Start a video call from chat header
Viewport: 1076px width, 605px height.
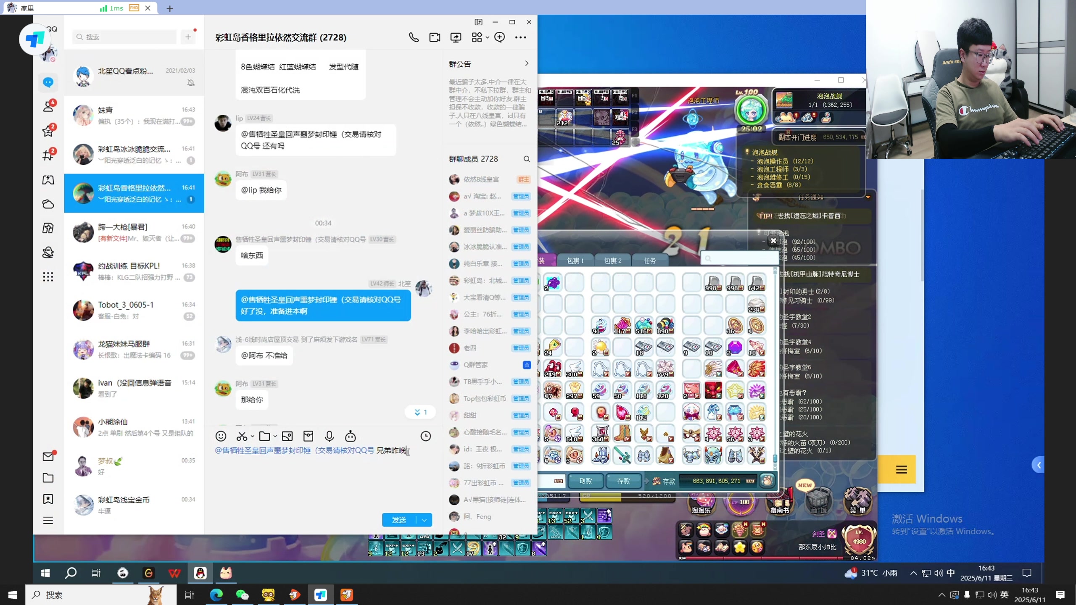coord(435,37)
